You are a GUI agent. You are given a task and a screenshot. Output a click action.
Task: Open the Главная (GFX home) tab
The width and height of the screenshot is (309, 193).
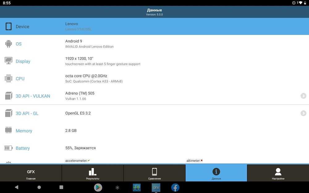pos(31,173)
